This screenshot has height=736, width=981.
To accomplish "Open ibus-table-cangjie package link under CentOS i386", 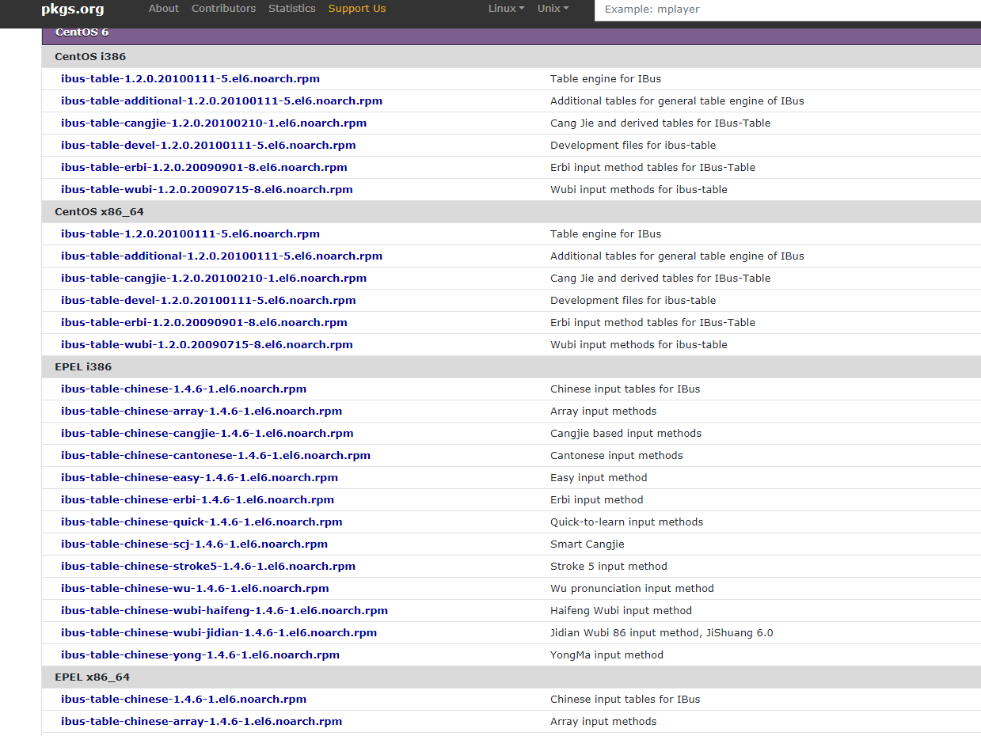I will coord(213,123).
